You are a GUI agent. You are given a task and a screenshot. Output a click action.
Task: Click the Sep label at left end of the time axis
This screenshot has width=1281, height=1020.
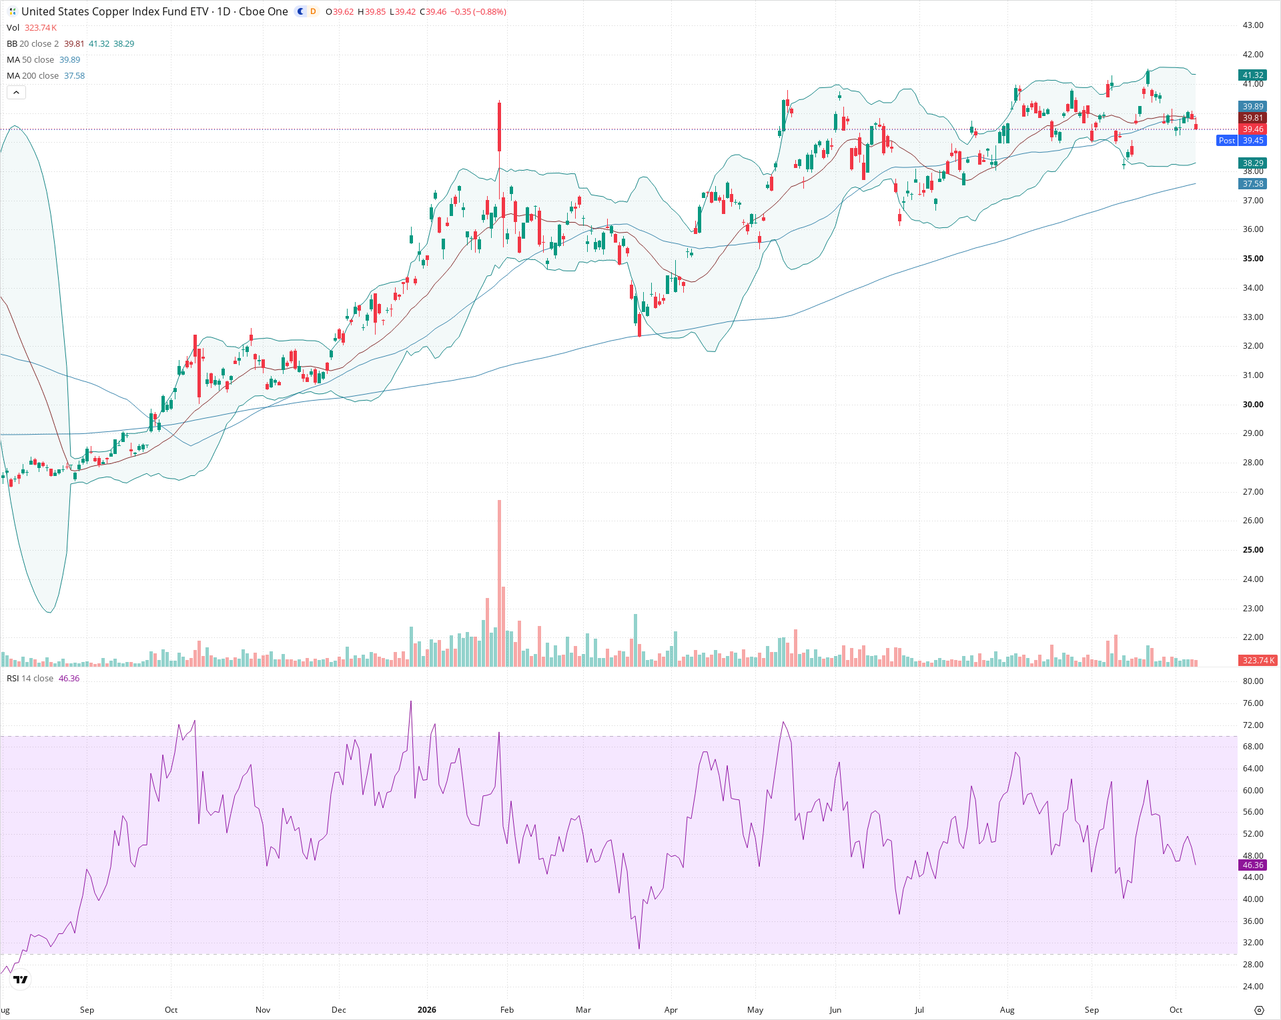tap(87, 1009)
